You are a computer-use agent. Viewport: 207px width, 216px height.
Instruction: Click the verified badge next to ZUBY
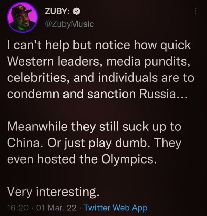[77, 11]
